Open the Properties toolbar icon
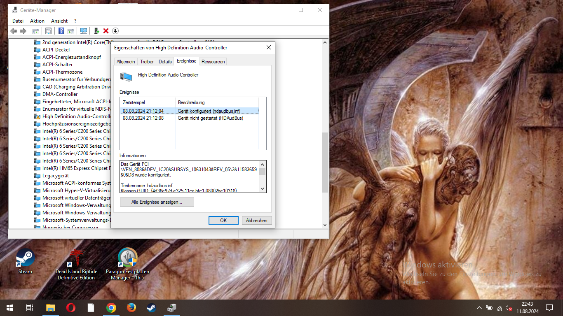Screen dimensions: 563x316 coord(48,31)
